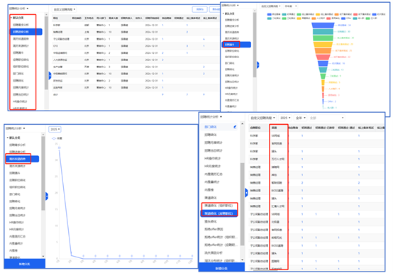393x273 pixels.
Task: Click blue sidebar collapse handle beside the funnel chart
Action: [x=258, y=65]
